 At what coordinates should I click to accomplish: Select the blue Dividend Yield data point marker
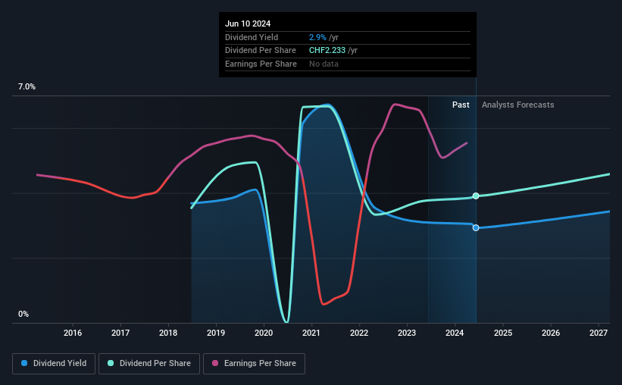pyautogui.click(x=476, y=228)
